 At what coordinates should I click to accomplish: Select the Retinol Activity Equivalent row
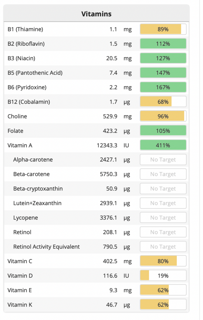coord(47,247)
